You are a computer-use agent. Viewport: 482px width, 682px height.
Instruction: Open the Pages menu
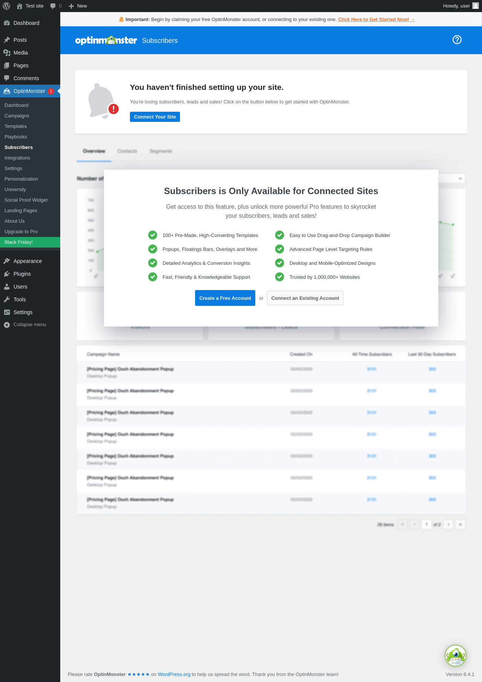tap(30, 65)
